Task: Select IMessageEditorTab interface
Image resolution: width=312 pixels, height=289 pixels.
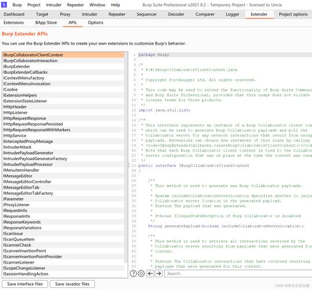Action: tap(63, 187)
